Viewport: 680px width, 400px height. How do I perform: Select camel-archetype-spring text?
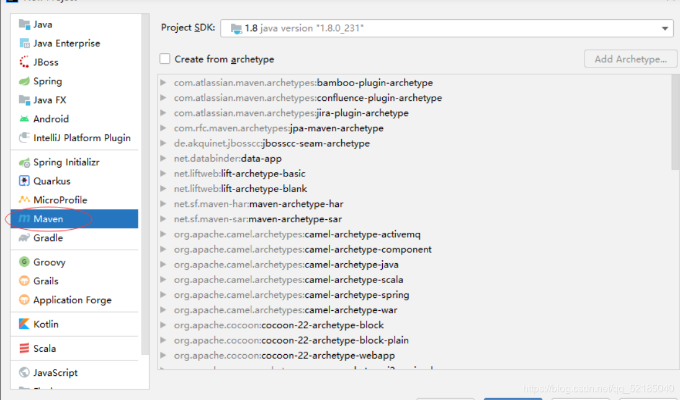(357, 295)
